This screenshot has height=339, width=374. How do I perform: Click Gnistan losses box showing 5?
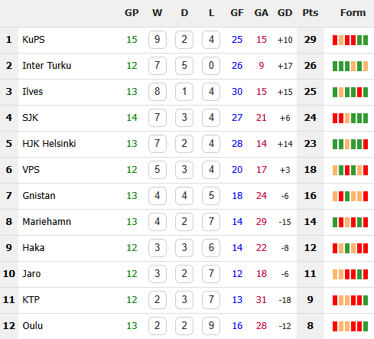211,196
